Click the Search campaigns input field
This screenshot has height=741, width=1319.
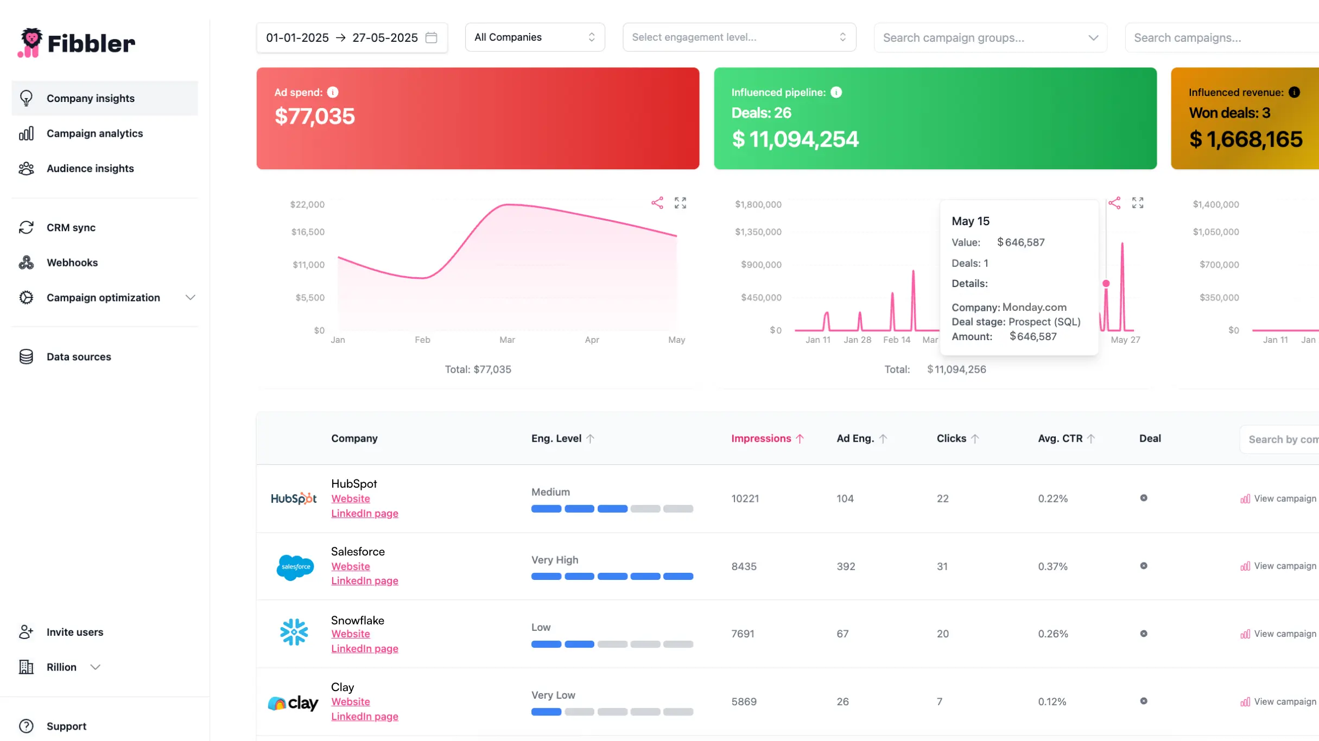pos(1220,37)
